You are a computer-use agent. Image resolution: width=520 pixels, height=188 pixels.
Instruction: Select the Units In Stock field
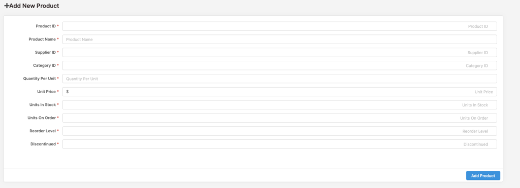coord(280,105)
